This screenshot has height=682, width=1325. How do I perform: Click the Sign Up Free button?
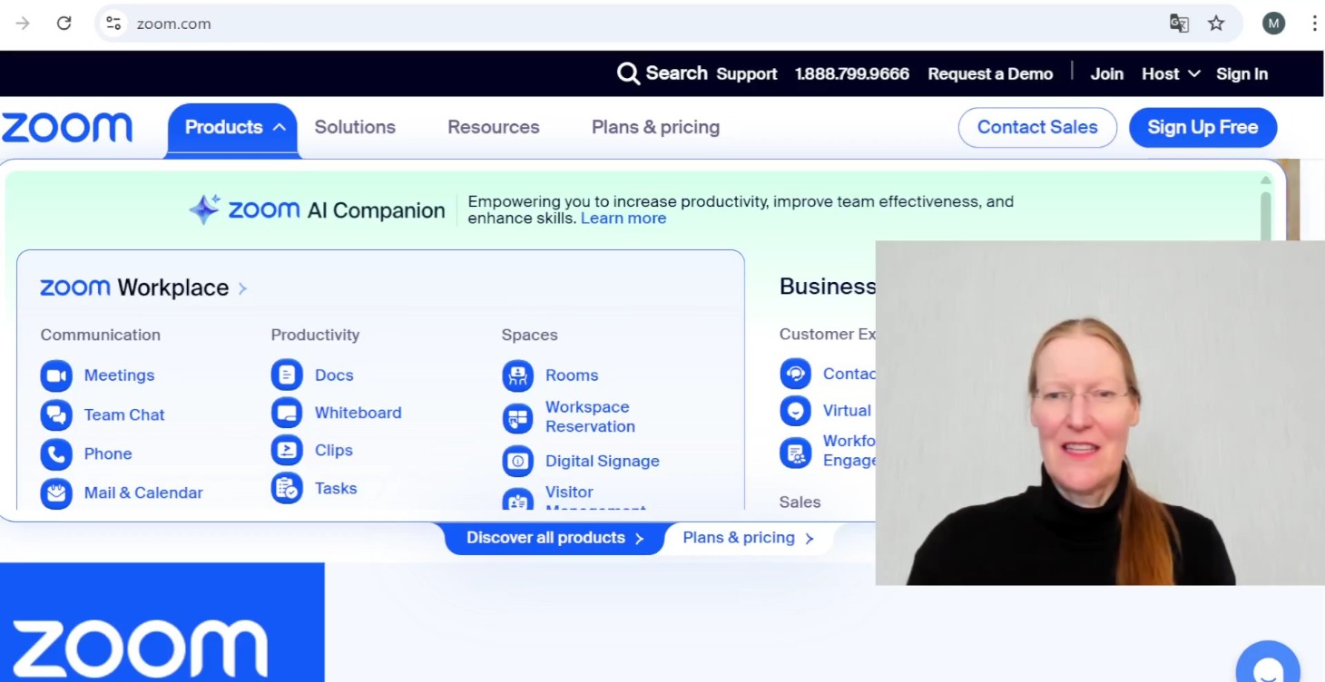pos(1202,128)
